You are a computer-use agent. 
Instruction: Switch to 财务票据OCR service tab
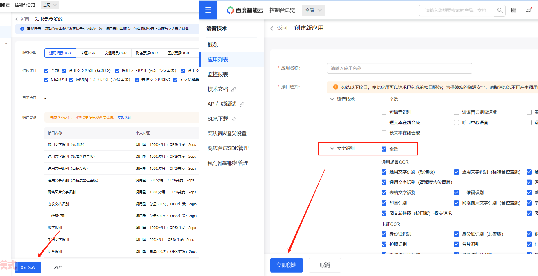[147, 53]
